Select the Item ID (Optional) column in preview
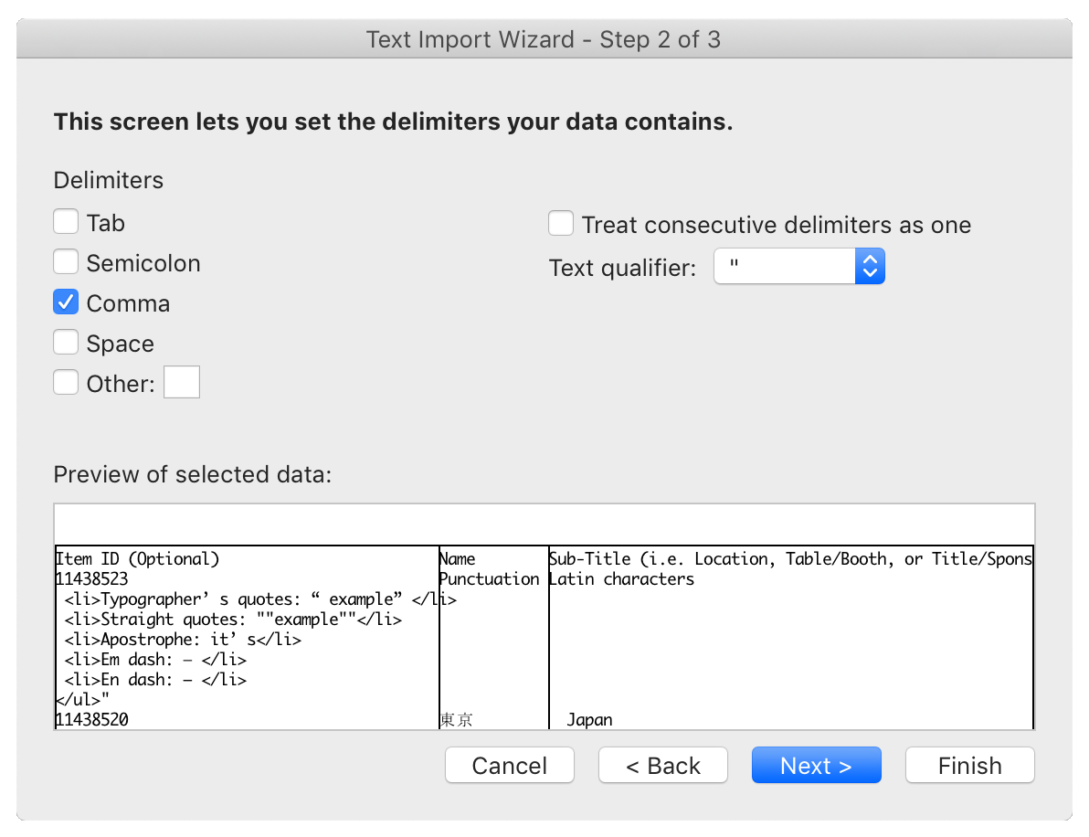1089x837 pixels. click(x=137, y=559)
